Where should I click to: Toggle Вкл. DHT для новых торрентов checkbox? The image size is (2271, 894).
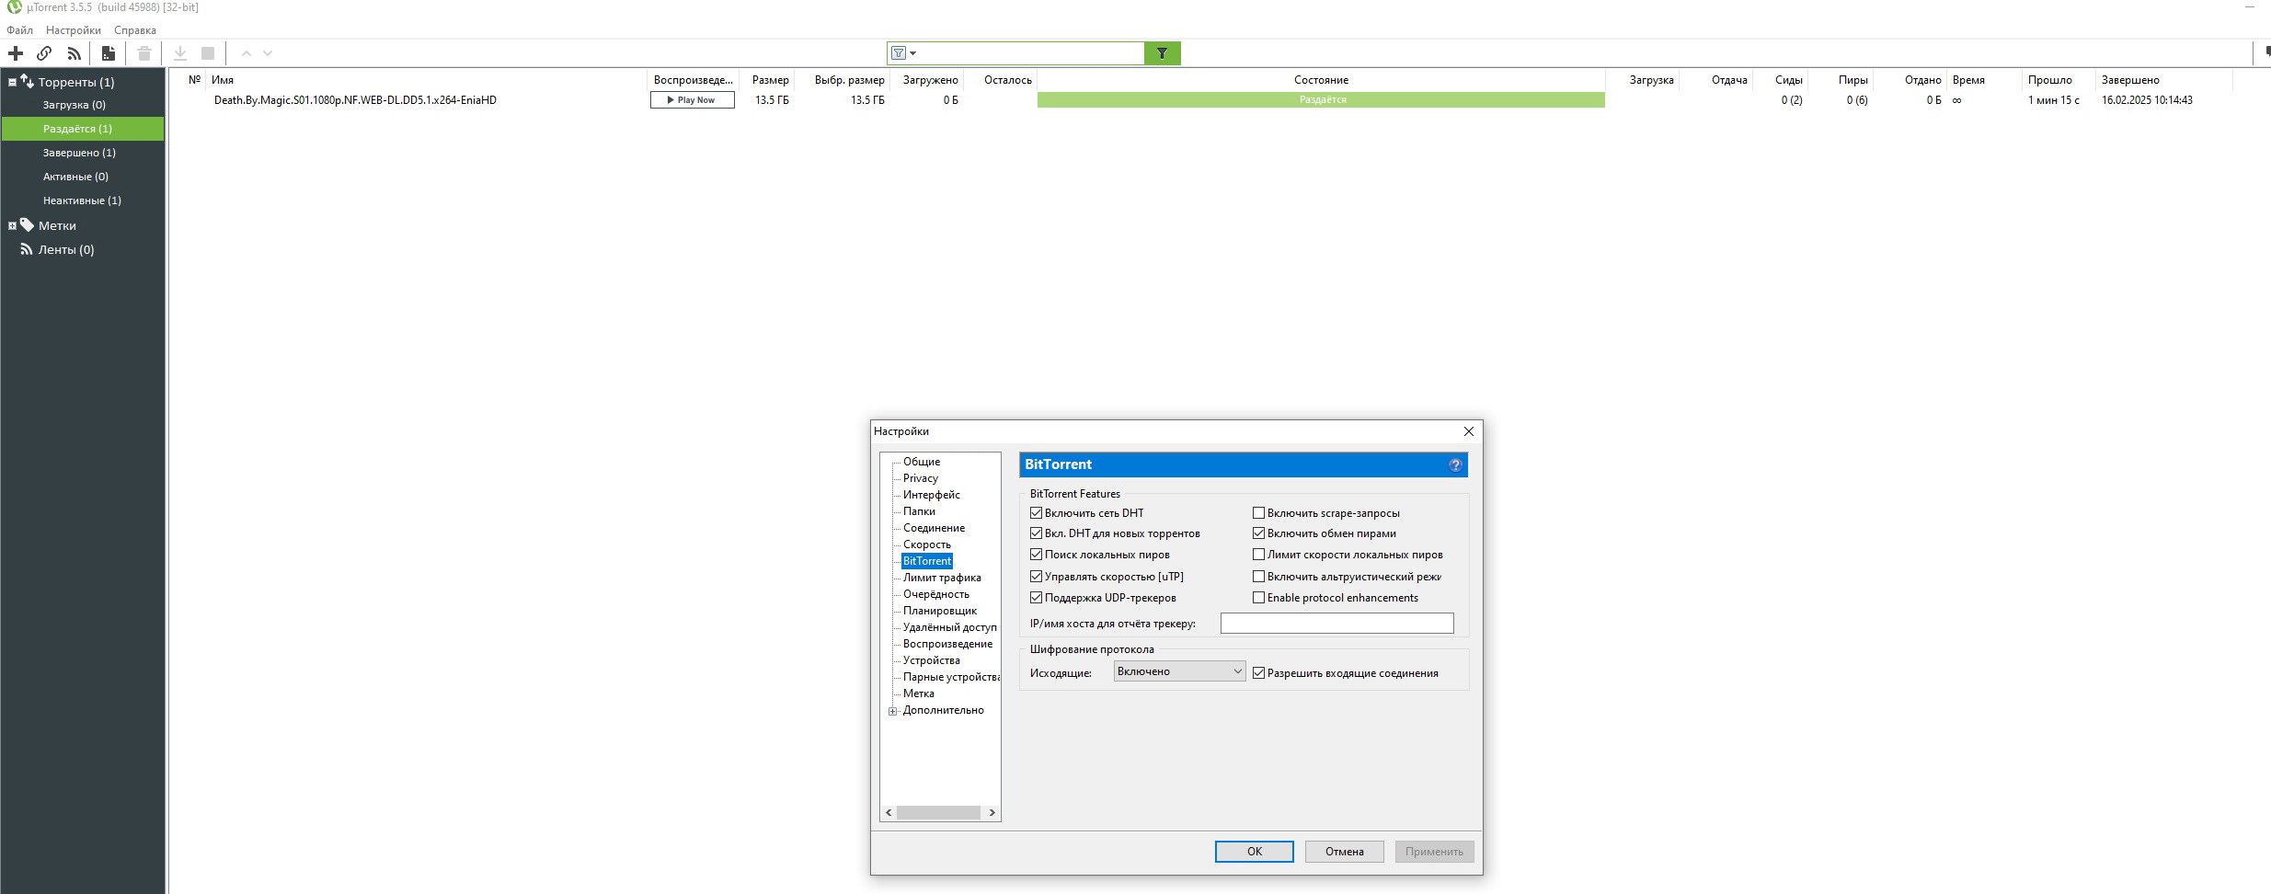1037,533
